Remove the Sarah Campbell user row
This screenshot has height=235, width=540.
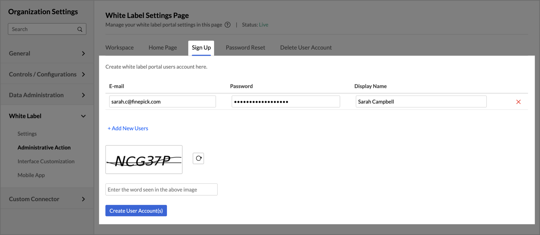[518, 102]
